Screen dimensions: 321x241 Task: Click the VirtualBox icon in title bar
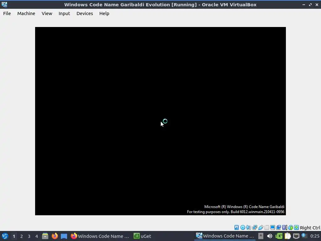pyautogui.click(x=4, y=4)
